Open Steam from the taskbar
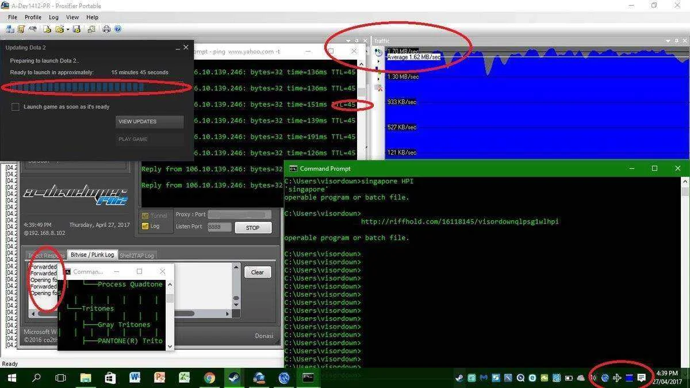 pos(234,378)
